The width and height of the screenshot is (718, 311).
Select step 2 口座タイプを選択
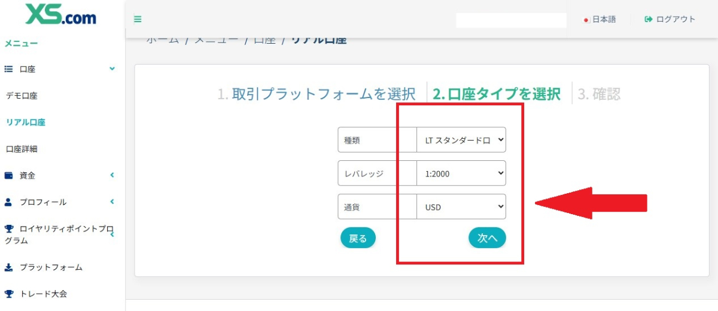497,94
